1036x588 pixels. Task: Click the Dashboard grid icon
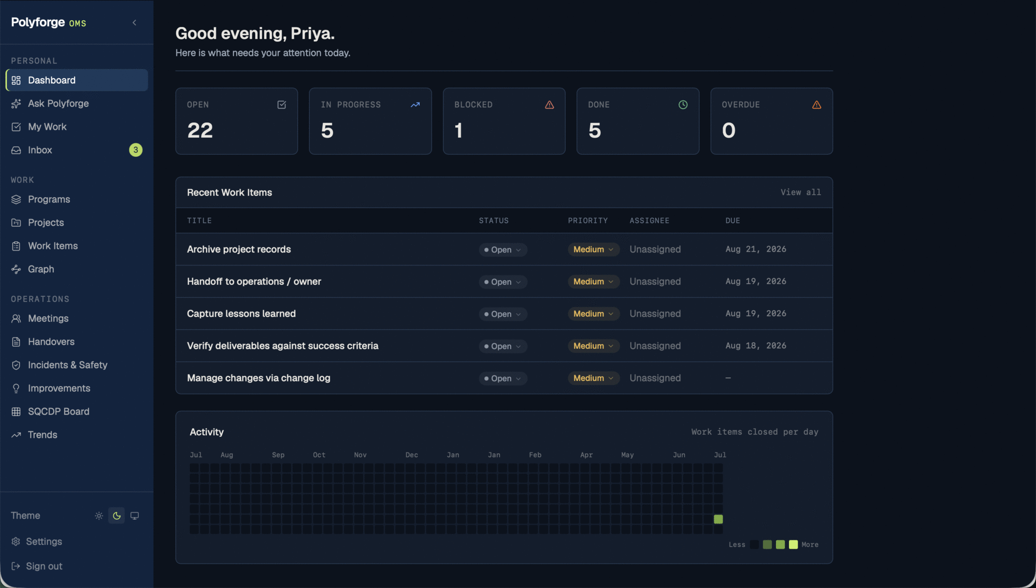point(16,80)
